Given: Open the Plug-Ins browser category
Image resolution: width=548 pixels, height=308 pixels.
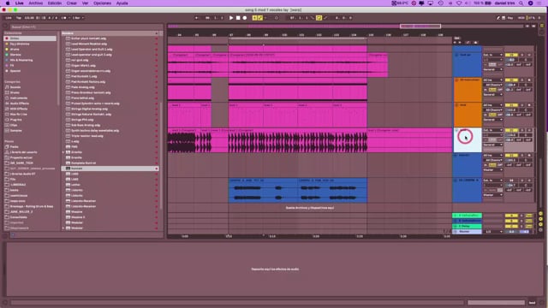Looking at the screenshot, I should (15, 120).
